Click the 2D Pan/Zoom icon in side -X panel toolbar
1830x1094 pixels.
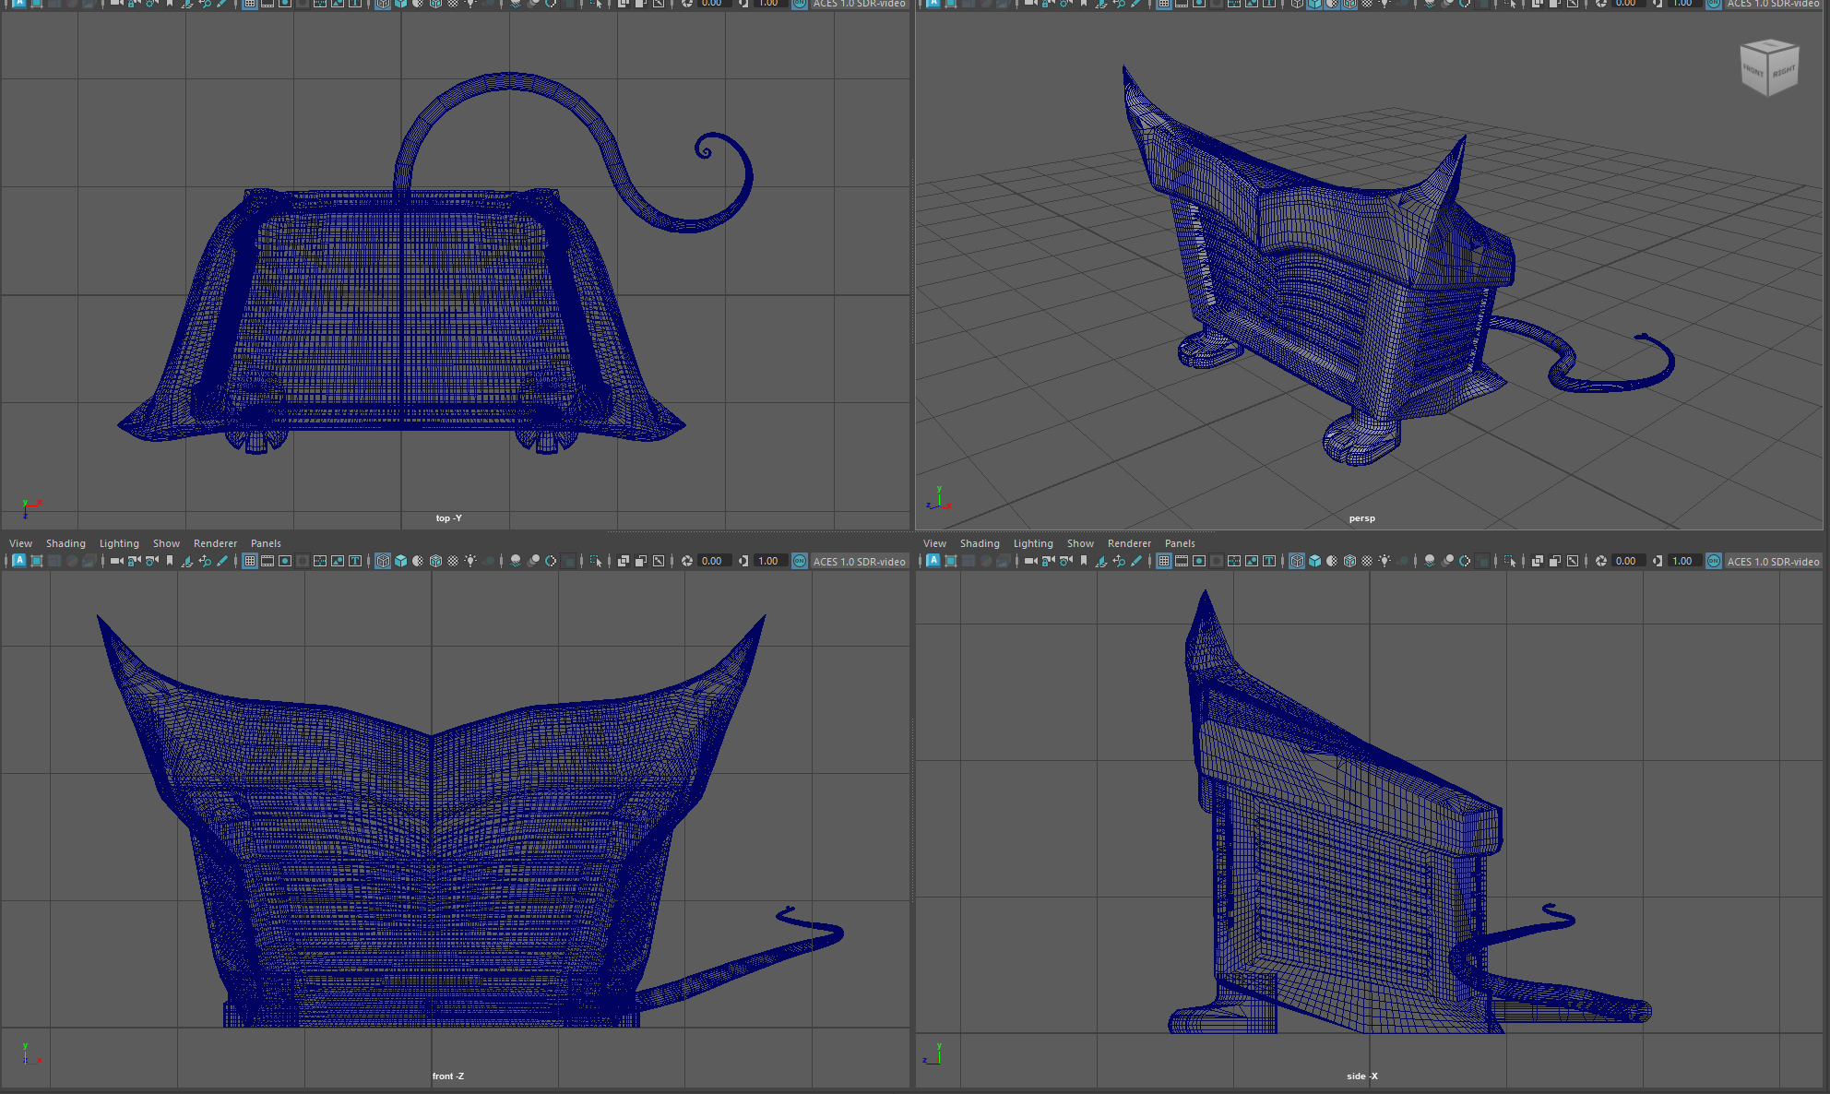[1119, 561]
